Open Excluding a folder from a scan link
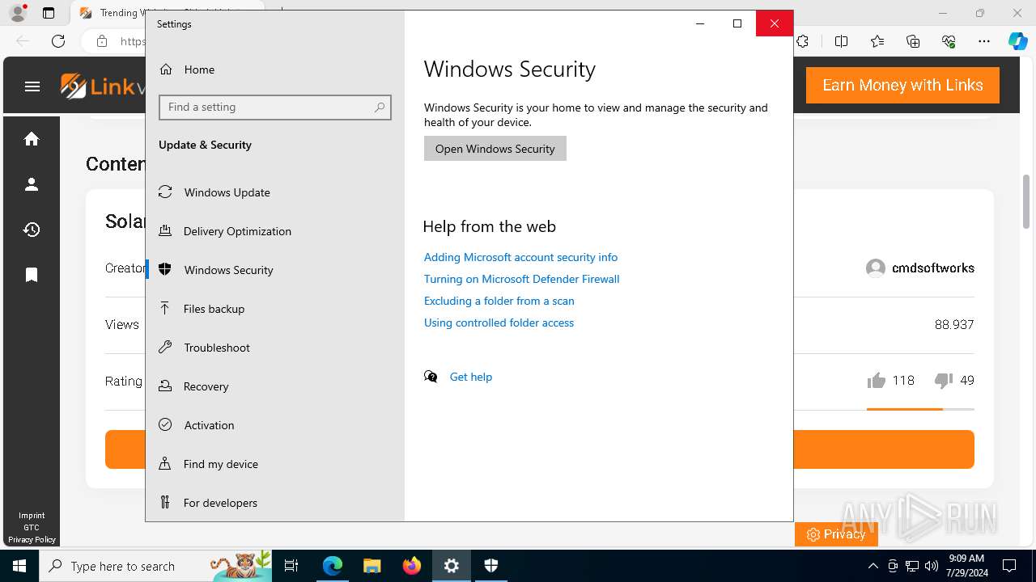The width and height of the screenshot is (1036, 582). point(499,301)
